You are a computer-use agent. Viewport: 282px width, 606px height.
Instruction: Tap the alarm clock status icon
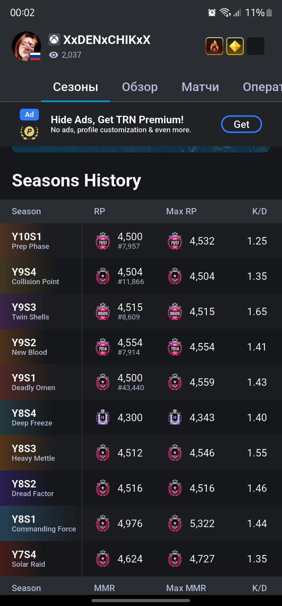click(x=212, y=13)
